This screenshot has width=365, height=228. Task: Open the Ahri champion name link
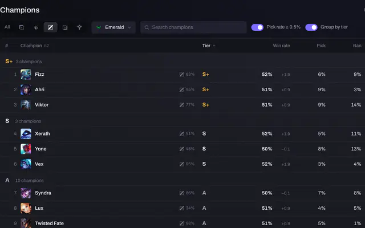(x=39, y=89)
